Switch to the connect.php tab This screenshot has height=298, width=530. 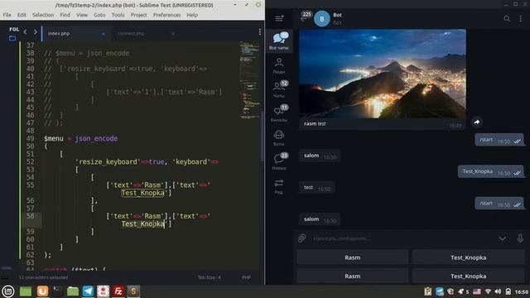146,33
